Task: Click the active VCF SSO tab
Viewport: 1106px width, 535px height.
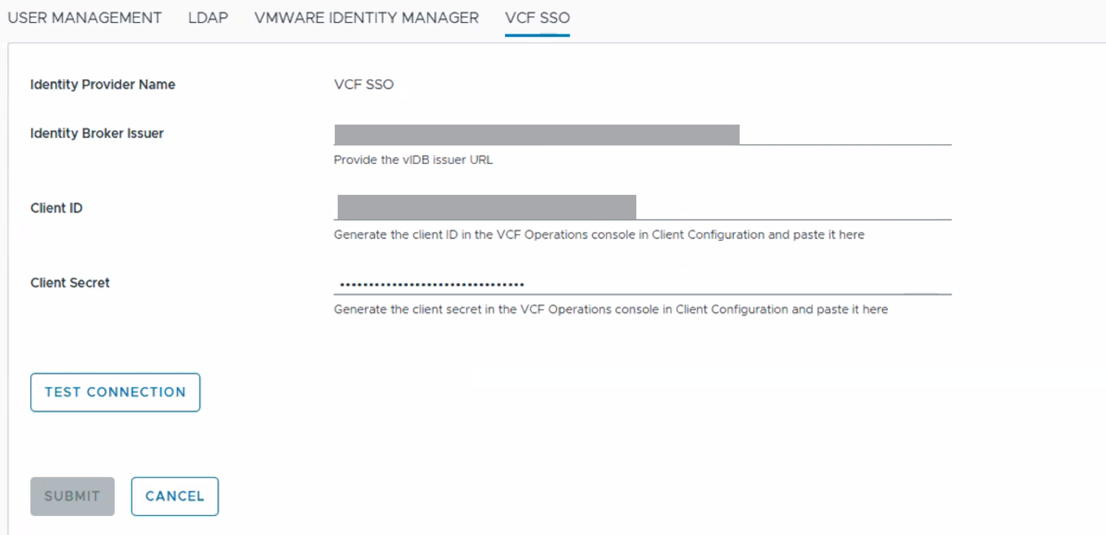Action: tap(537, 18)
